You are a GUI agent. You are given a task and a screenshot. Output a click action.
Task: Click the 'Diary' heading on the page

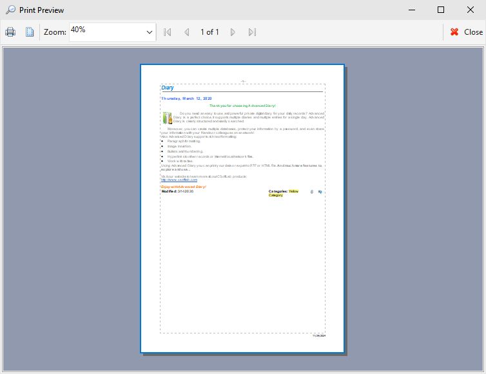168,88
